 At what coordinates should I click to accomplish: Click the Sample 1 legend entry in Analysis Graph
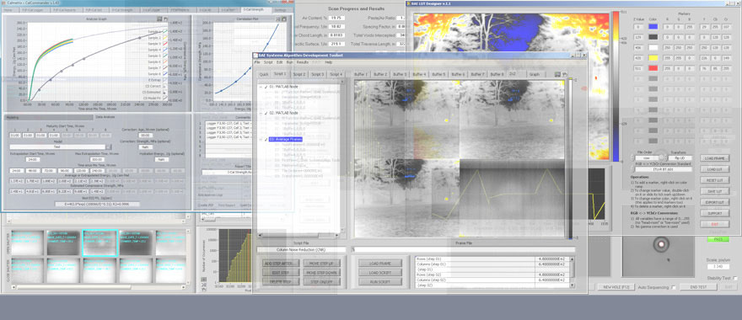(158, 31)
